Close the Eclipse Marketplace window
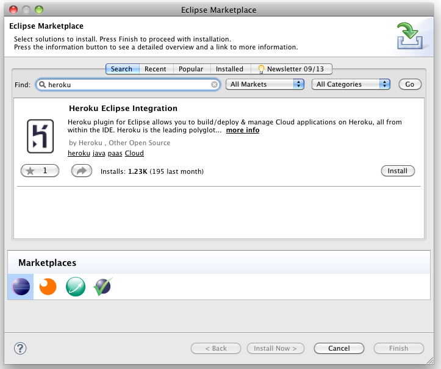 pos(13,10)
